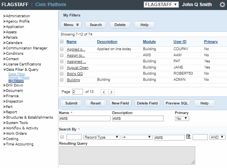Open the Primary No dropdown
Screen dimensions: 227x168
tap(182, 118)
